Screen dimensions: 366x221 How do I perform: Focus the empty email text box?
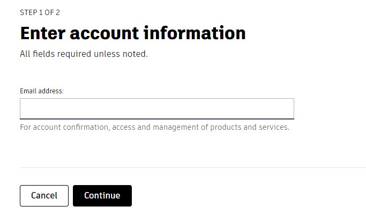[156, 108]
